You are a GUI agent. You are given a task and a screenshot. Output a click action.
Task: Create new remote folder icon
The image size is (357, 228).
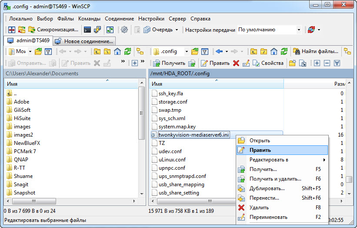(x=292, y=63)
